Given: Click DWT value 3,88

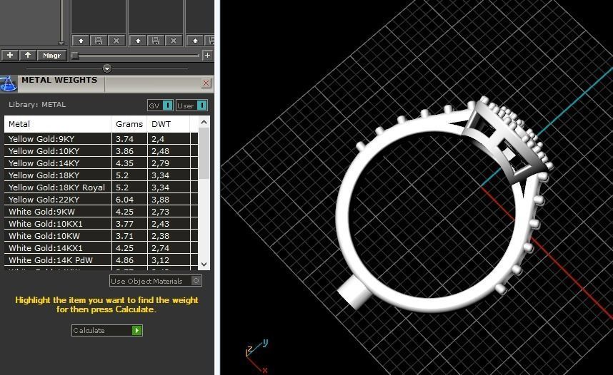Looking at the screenshot, I should pos(160,200).
